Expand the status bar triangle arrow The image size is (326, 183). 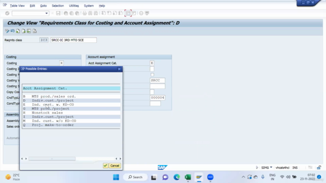pyautogui.click(x=257, y=167)
